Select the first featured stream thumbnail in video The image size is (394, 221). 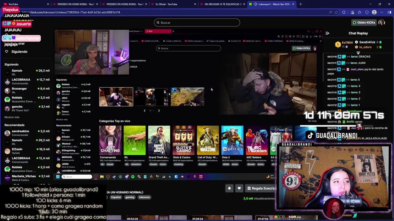(x=116, y=97)
